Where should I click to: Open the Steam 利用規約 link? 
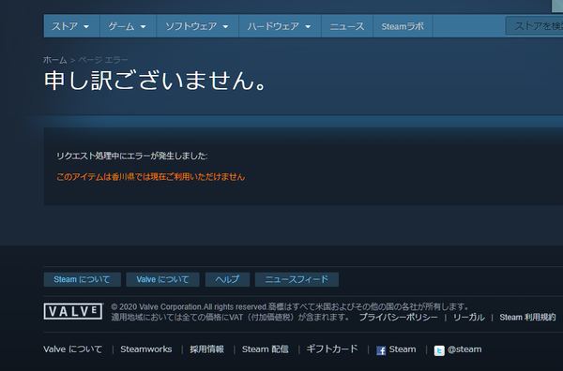tap(527, 318)
